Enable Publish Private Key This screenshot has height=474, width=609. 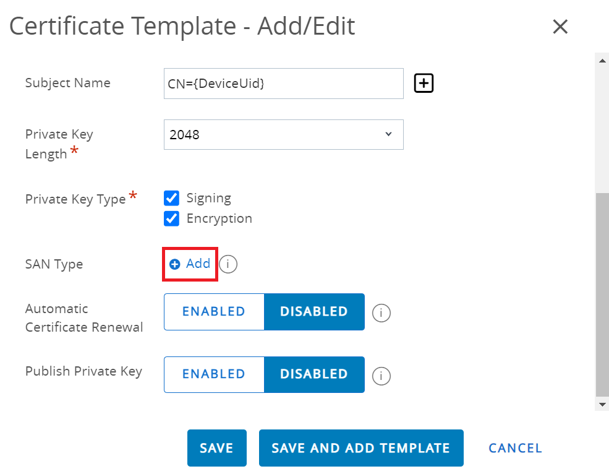214,374
